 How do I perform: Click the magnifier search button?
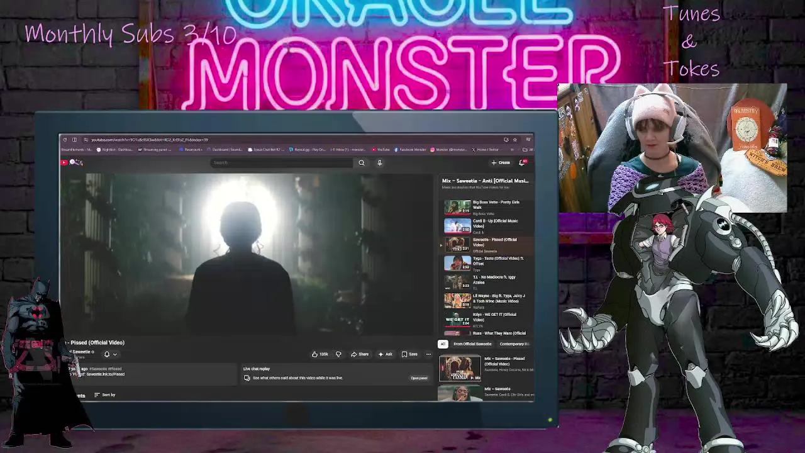click(x=362, y=162)
